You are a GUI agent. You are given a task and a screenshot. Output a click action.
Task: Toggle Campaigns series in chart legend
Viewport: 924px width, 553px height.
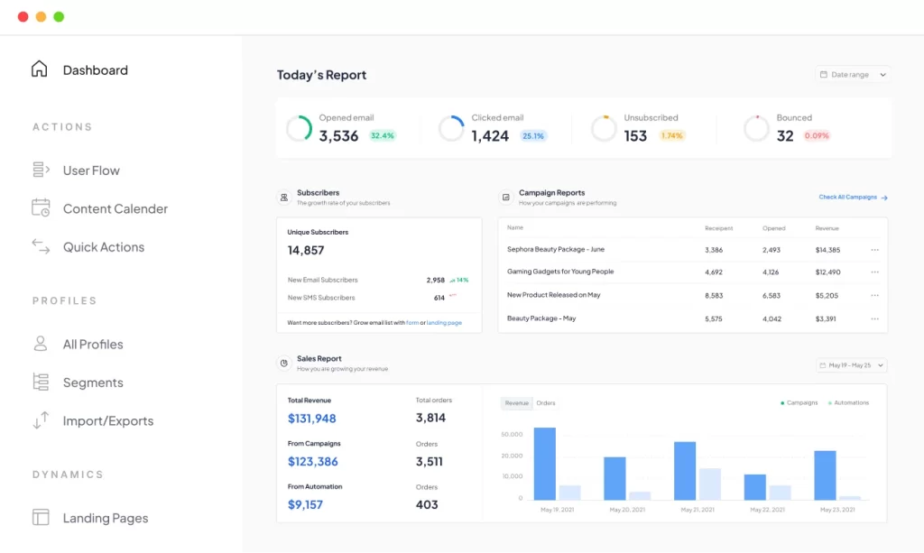coord(799,403)
